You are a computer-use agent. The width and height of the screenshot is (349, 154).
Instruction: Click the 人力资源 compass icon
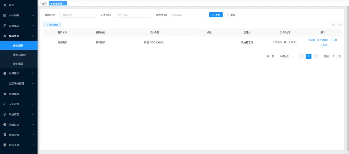[x=5, y=104]
